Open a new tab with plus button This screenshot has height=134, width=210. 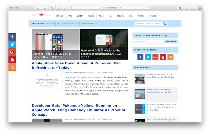(200, 9)
